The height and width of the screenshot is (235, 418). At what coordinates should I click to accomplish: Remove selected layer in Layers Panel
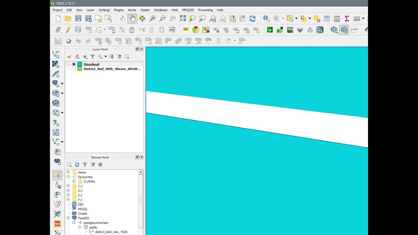pos(127,57)
